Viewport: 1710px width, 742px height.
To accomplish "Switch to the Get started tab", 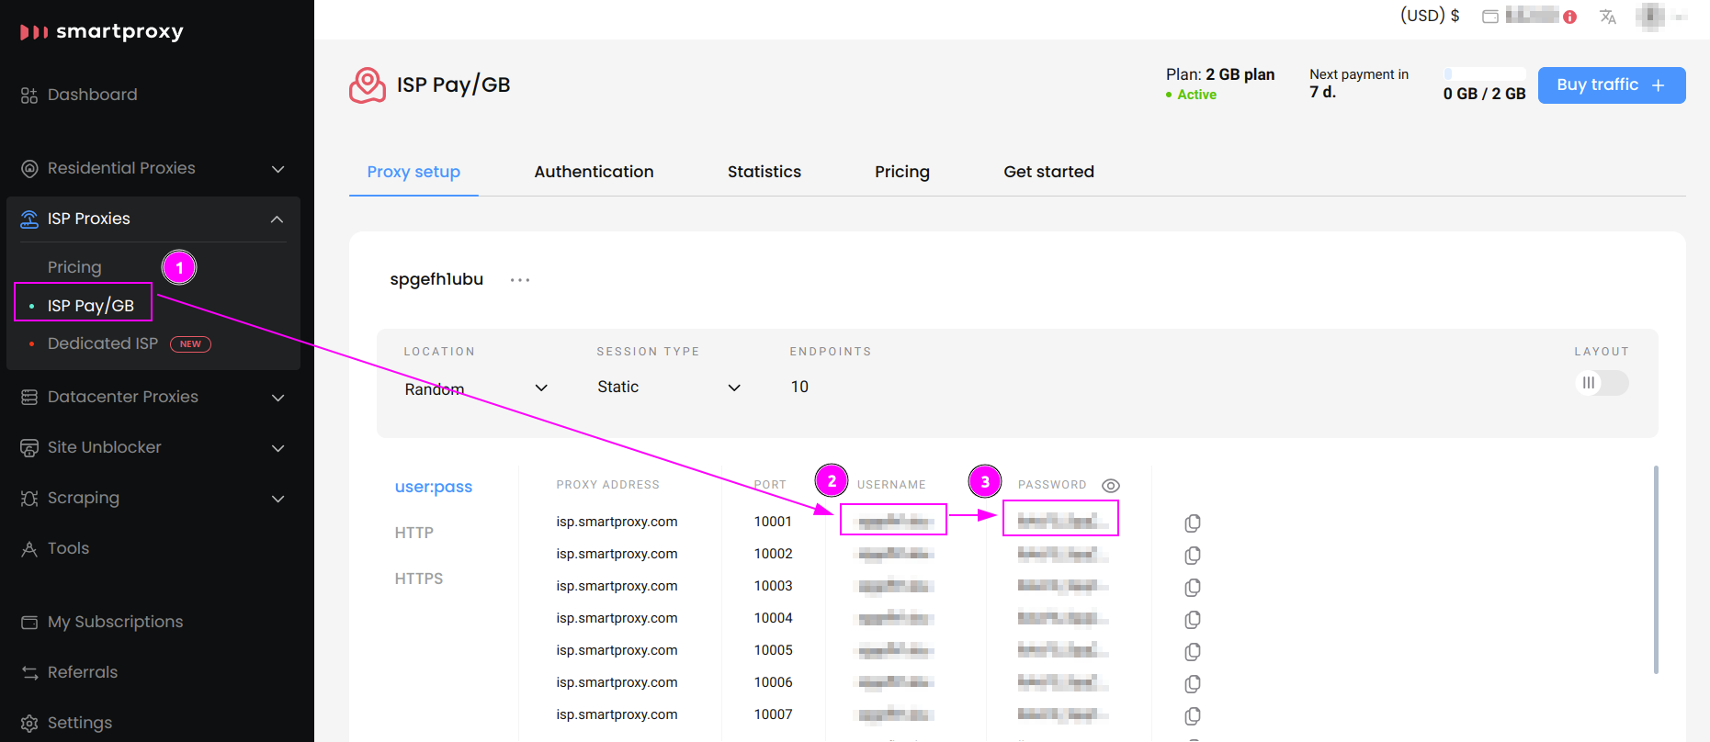I will [1048, 172].
